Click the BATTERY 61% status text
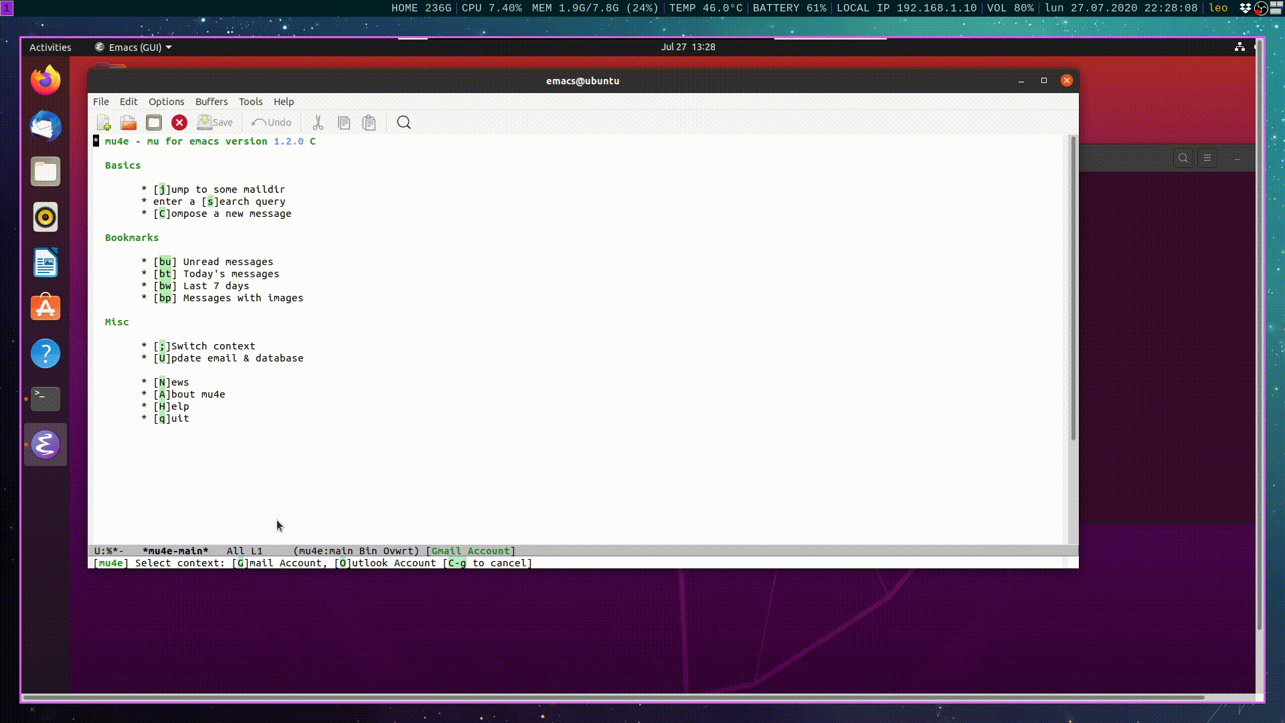 coord(789,8)
